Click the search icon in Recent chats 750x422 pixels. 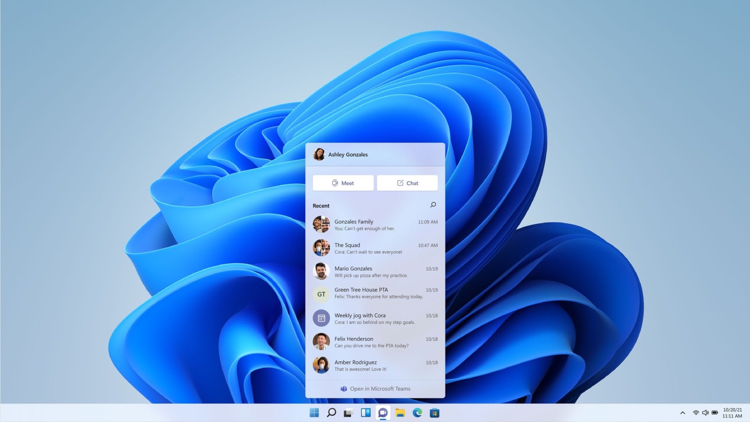coord(433,204)
